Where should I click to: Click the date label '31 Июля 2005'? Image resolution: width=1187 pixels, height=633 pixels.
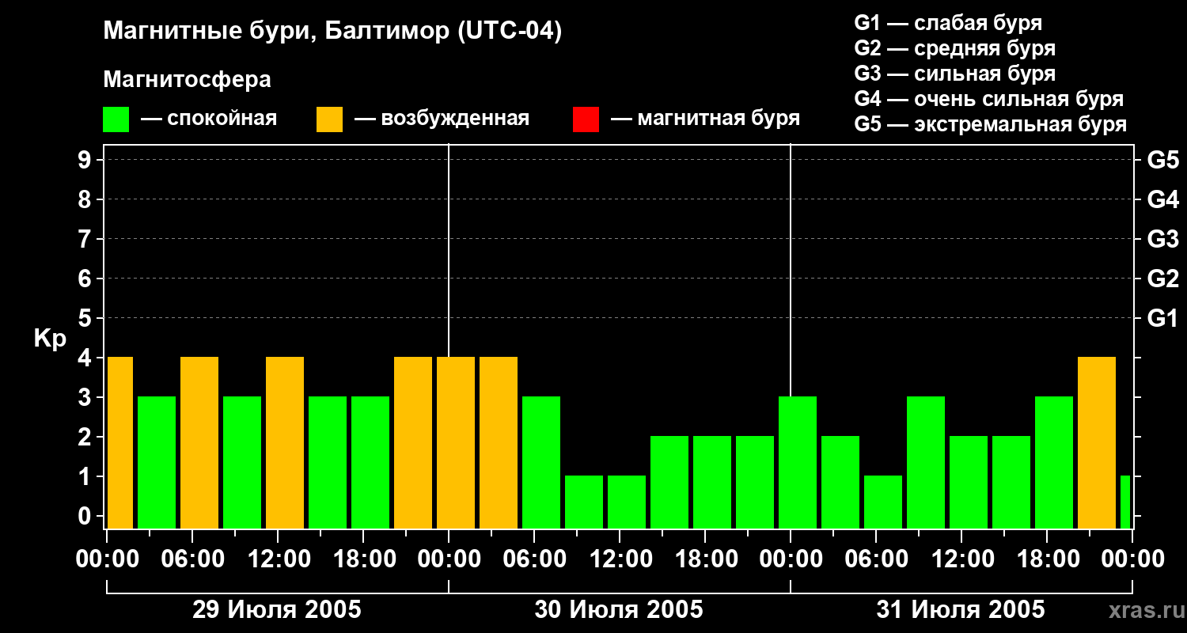click(x=961, y=610)
